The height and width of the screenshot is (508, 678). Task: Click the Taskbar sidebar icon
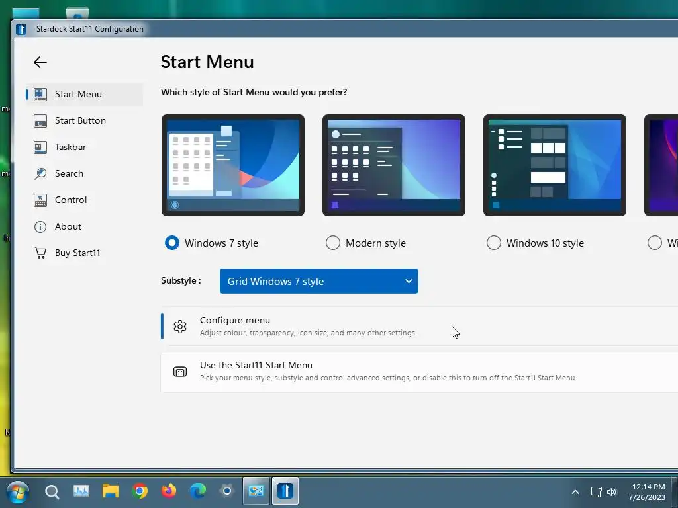[x=40, y=147]
